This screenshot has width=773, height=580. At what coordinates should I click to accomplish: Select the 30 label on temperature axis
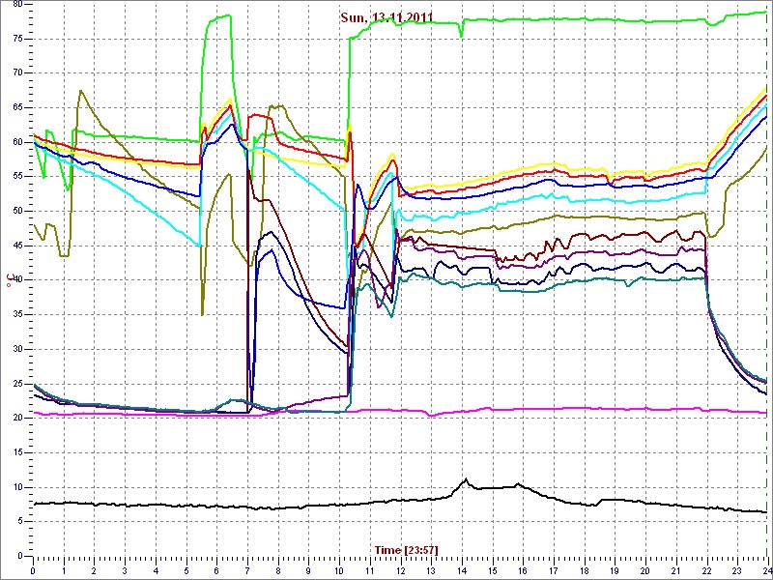tap(15, 349)
